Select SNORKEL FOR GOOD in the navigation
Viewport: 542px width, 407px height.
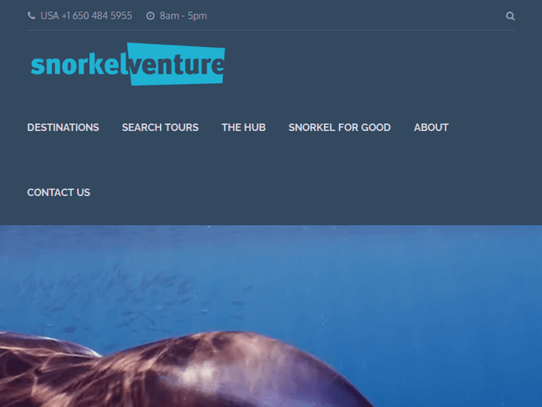click(340, 128)
